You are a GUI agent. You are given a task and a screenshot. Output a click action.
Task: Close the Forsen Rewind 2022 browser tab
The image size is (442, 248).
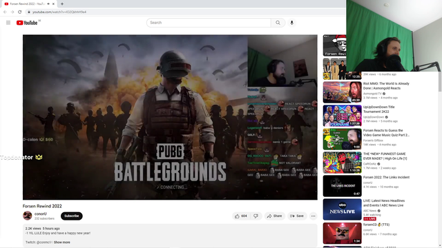53,4
